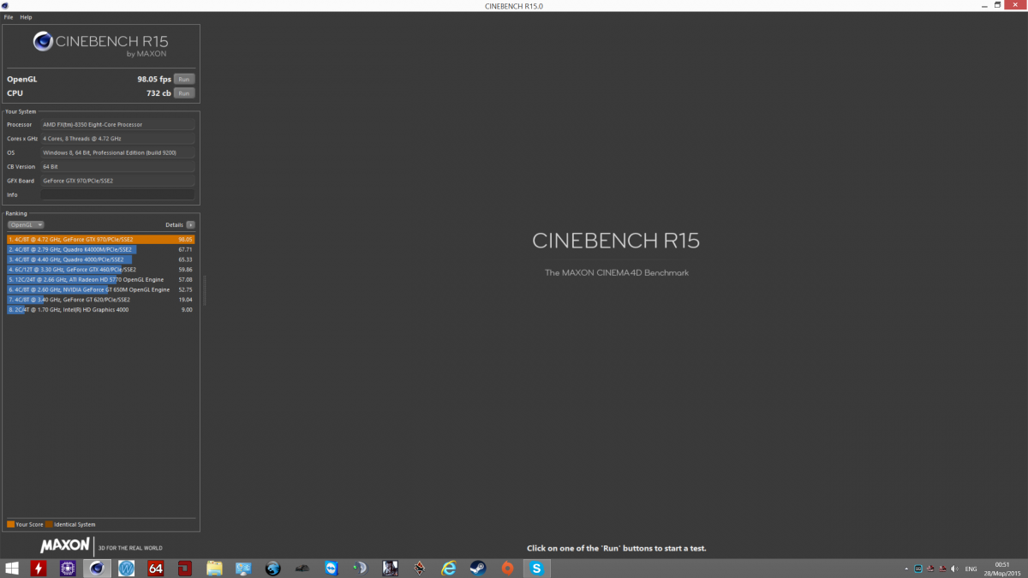Screen dimensions: 1028x578
Task: Open the red lightning bolt taskbar app
Action: click(39, 568)
